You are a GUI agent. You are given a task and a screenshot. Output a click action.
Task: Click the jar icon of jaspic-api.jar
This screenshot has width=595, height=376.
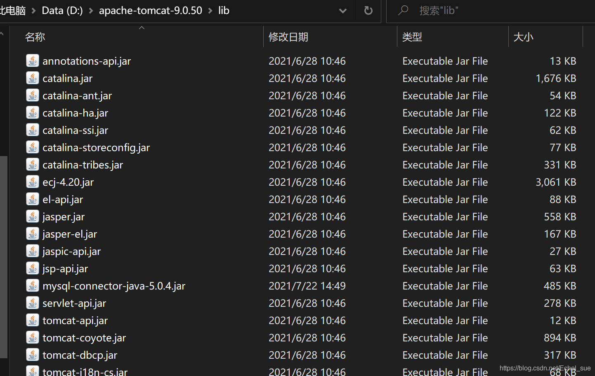click(x=33, y=251)
